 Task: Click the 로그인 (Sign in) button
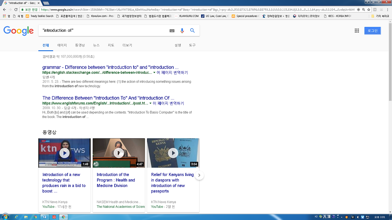pyautogui.click(x=372, y=31)
